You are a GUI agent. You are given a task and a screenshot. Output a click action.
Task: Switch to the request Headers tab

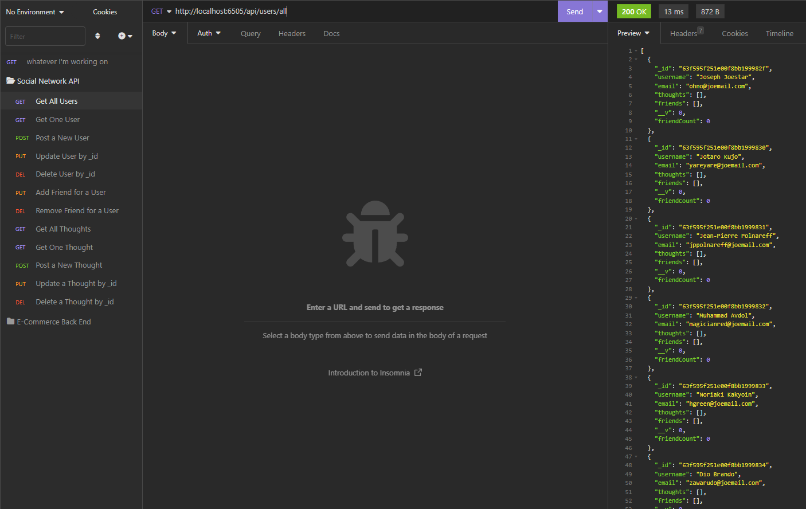coord(292,34)
